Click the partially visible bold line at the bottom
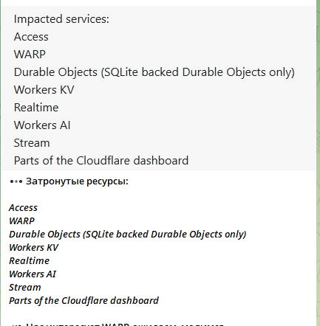The height and width of the screenshot is (326, 320). tap(117, 325)
